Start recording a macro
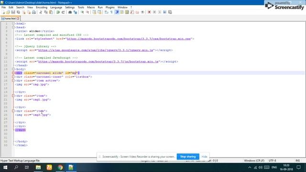 coord(149,12)
